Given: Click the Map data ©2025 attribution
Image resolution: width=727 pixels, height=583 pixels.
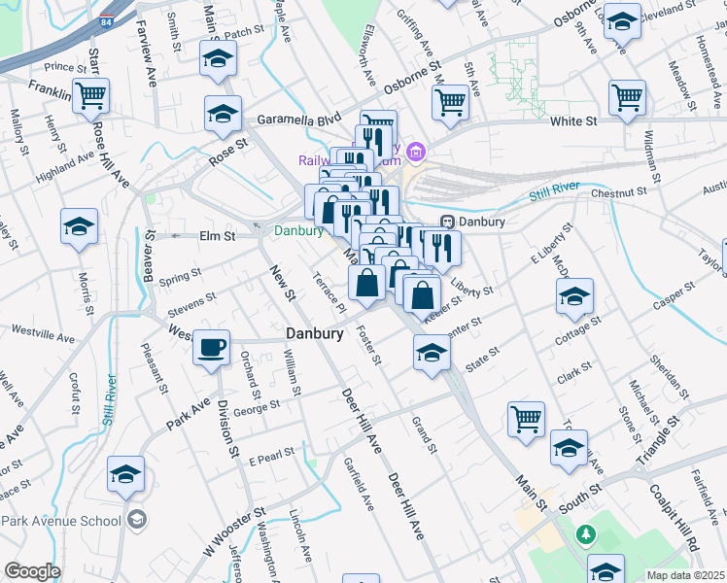Looking at the screenshot, I should coord(686,575).
